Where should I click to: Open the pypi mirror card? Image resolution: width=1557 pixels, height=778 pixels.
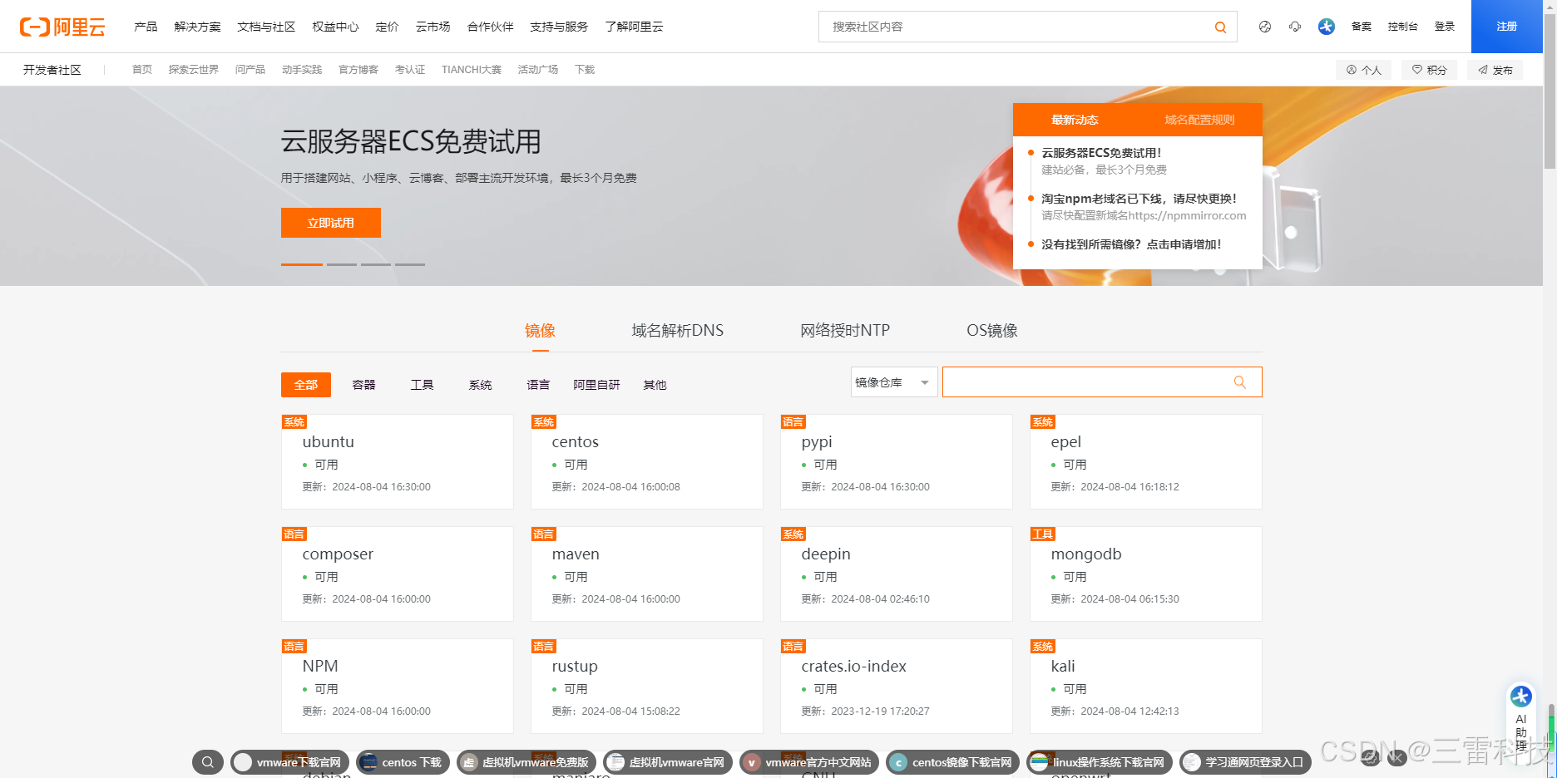897,461
